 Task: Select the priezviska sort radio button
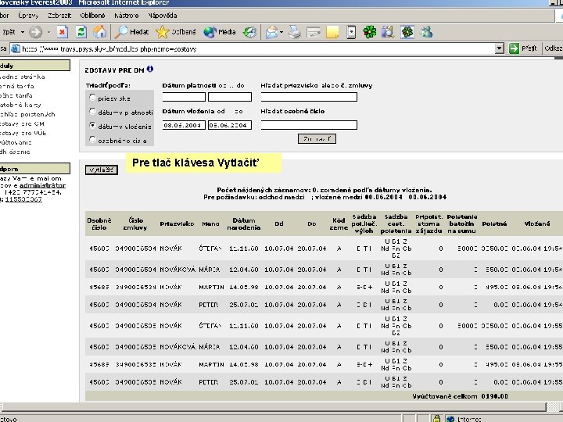[92, 97]
